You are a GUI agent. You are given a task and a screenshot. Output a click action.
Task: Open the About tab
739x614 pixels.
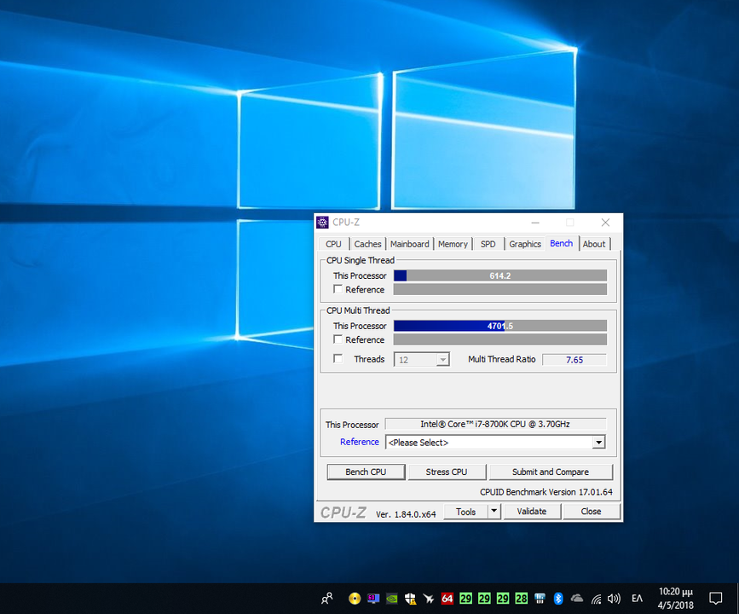[594, 244]
